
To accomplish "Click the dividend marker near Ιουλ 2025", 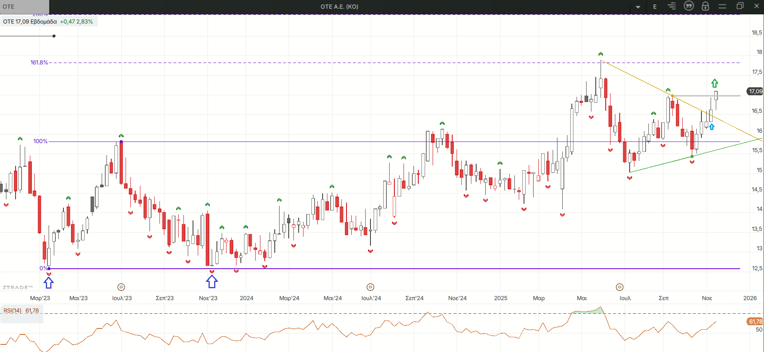I will point(619,287).
